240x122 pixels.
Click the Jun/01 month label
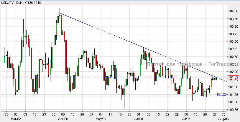pyautogui.click(x=139, y=119)
